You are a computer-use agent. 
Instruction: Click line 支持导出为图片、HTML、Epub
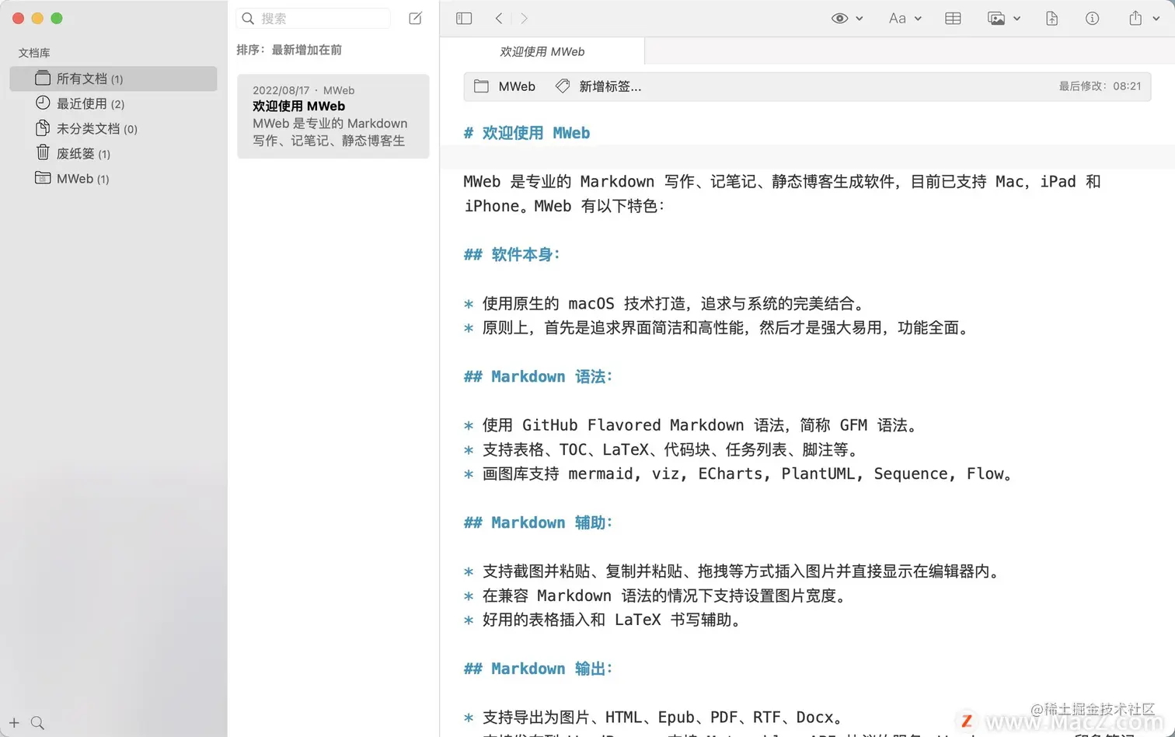pos(662,717)
